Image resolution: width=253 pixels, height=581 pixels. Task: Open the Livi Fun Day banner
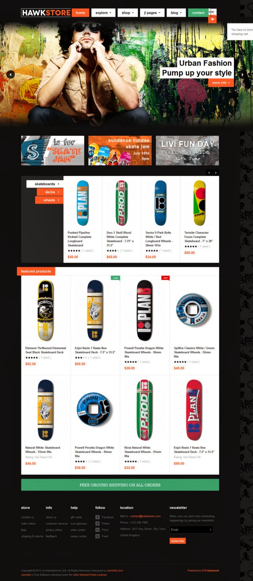tap(187, 151)
